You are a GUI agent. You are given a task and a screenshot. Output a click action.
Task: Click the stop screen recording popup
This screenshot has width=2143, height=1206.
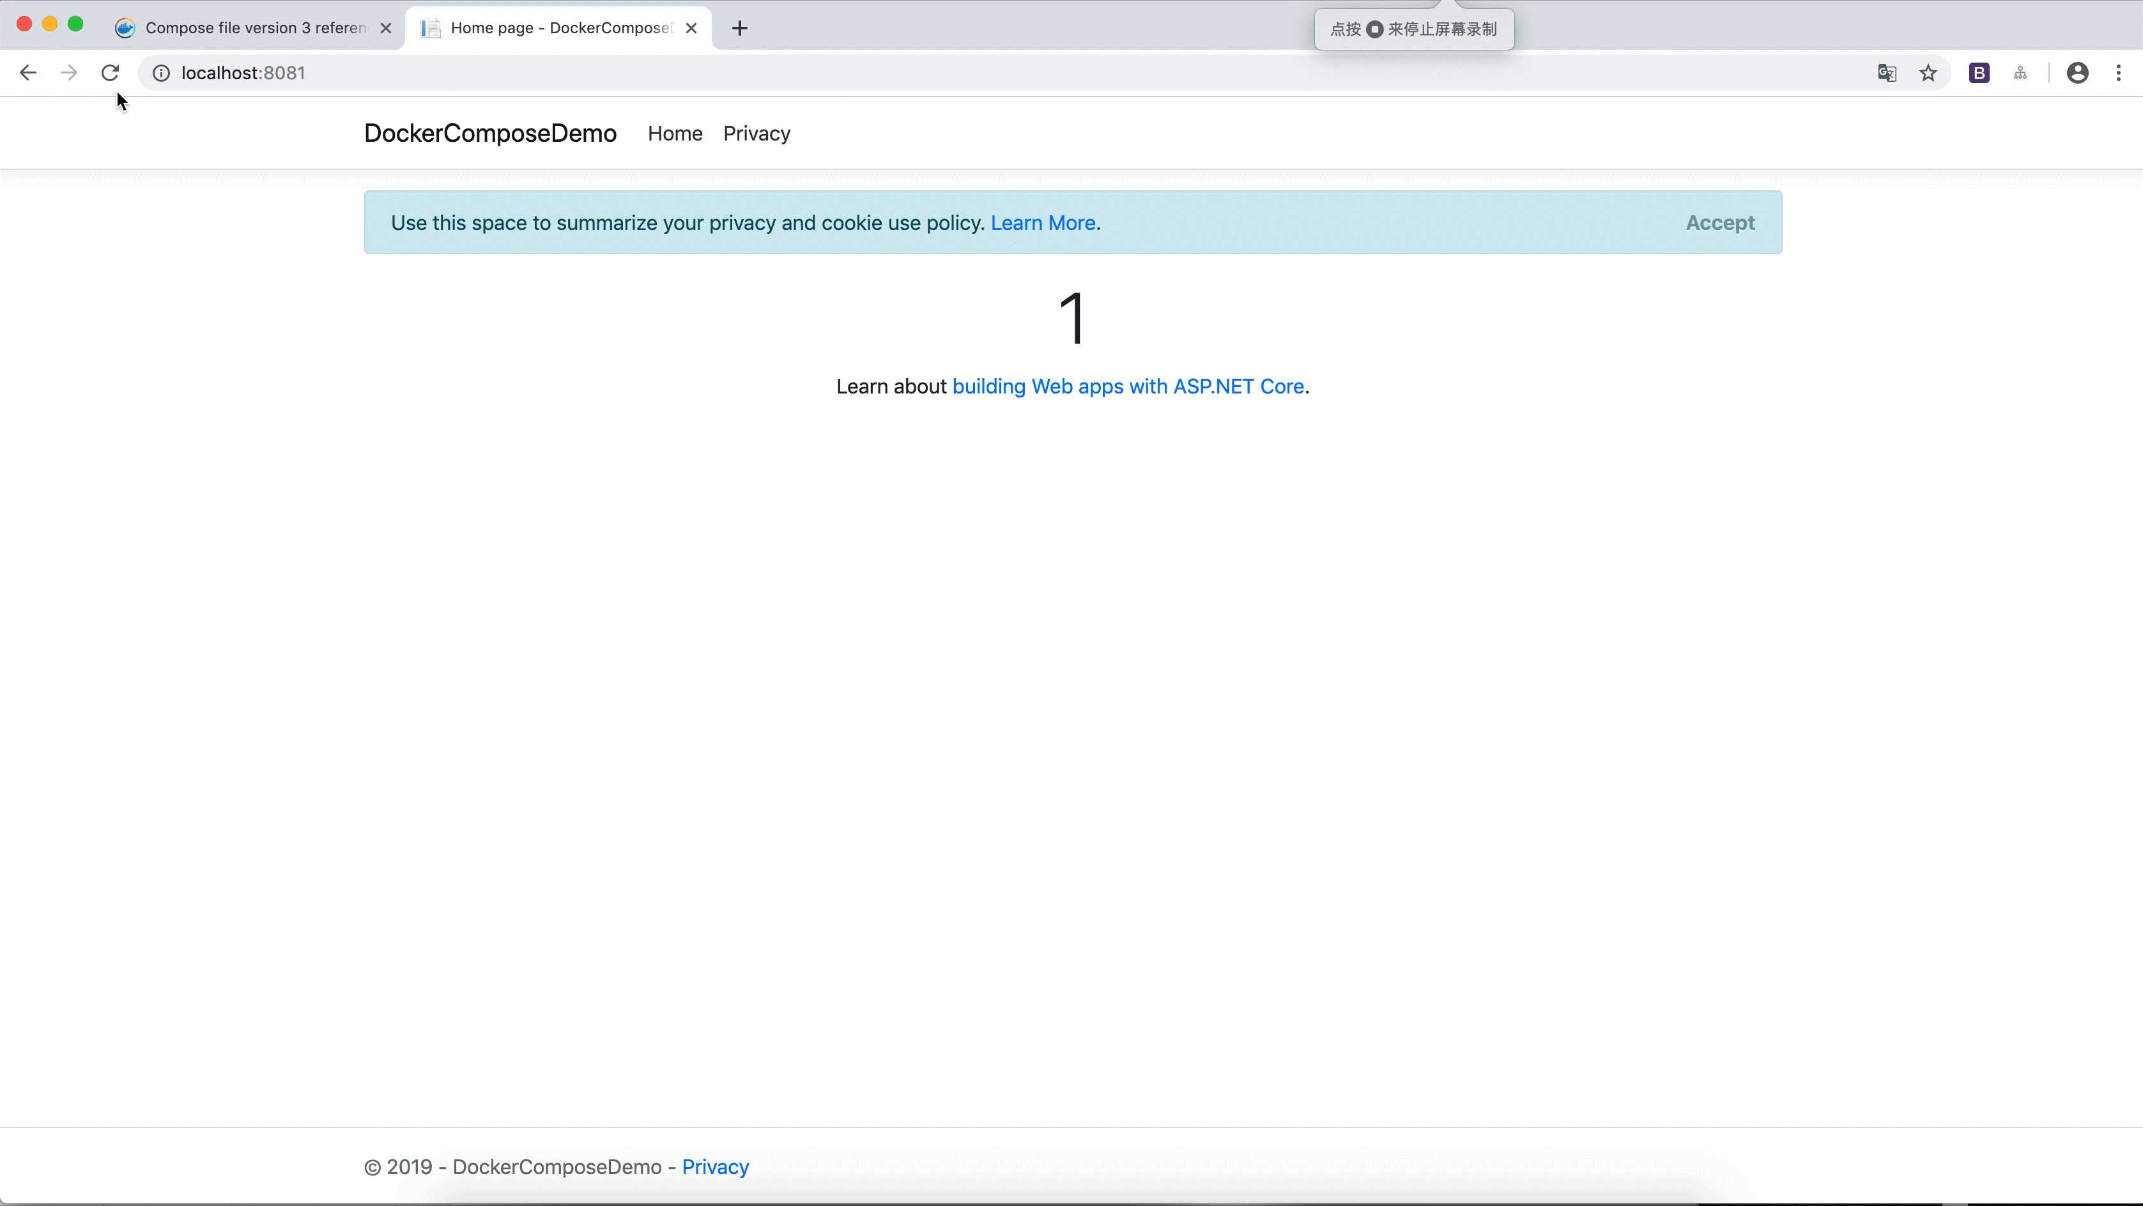(x=1413, y=29)
